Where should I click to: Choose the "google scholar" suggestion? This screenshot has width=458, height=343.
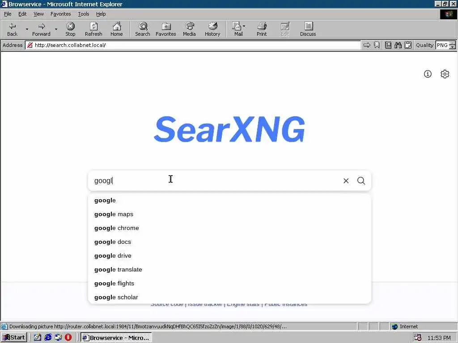pyautogui.click(x=229, y=297)
